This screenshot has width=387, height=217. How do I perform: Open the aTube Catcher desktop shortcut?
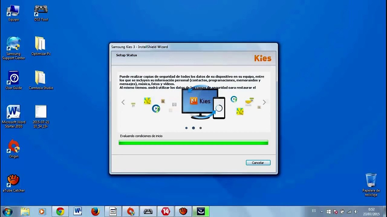pos(14,183)
